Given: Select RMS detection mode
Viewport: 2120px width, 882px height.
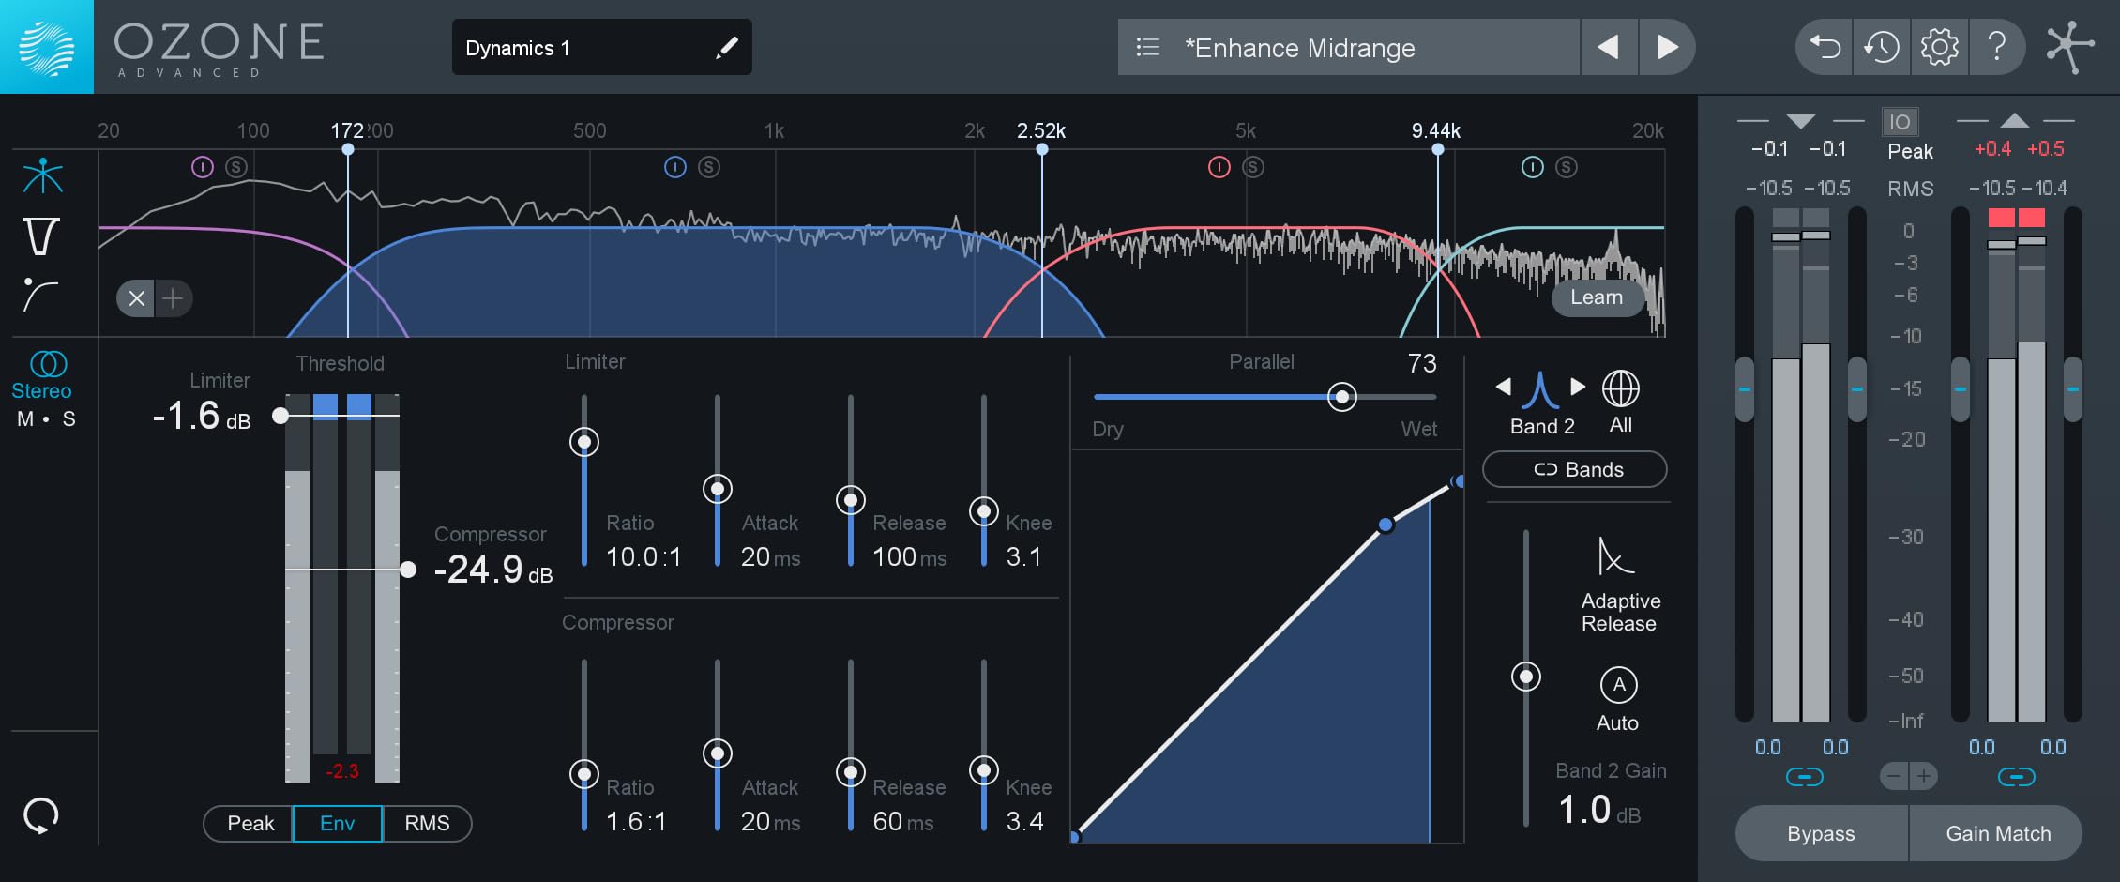Looking at the screenshot, I should click(x=427, y=823).
